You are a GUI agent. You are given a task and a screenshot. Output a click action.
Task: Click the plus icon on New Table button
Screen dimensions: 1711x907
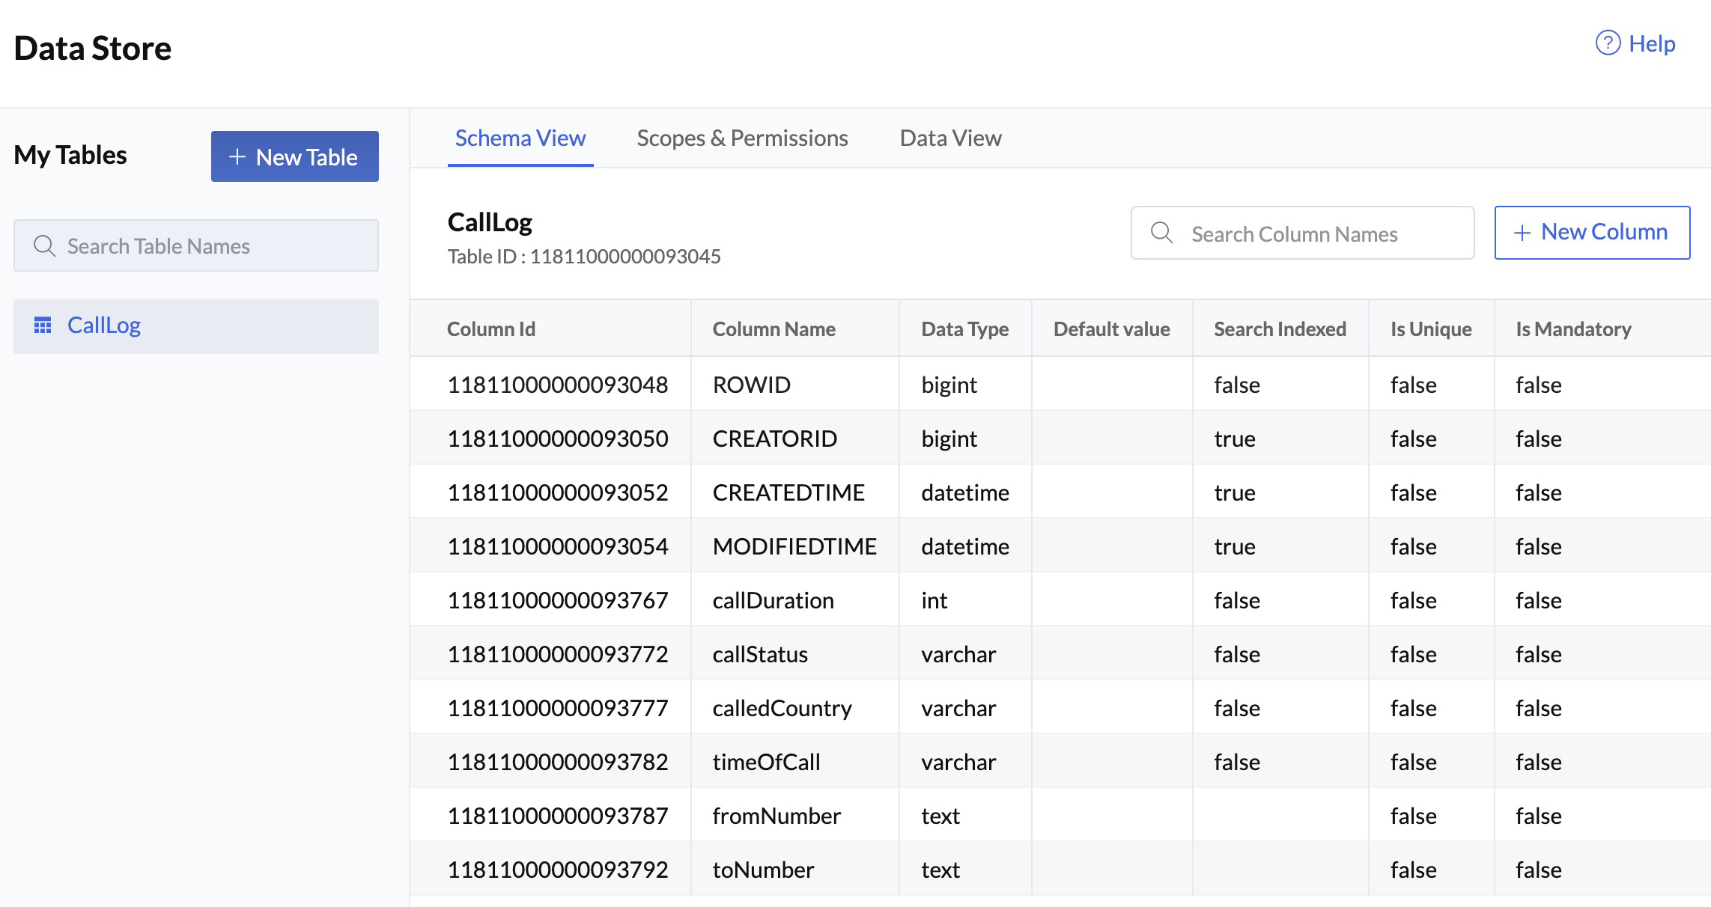click(237, 156)
